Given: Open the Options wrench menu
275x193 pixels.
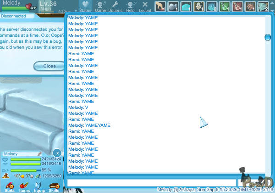Looking at the screenshot, I should (x=115, y=6).
